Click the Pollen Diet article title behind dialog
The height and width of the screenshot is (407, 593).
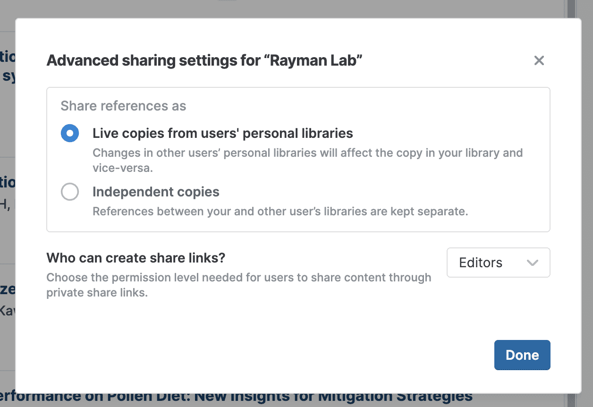236,397
